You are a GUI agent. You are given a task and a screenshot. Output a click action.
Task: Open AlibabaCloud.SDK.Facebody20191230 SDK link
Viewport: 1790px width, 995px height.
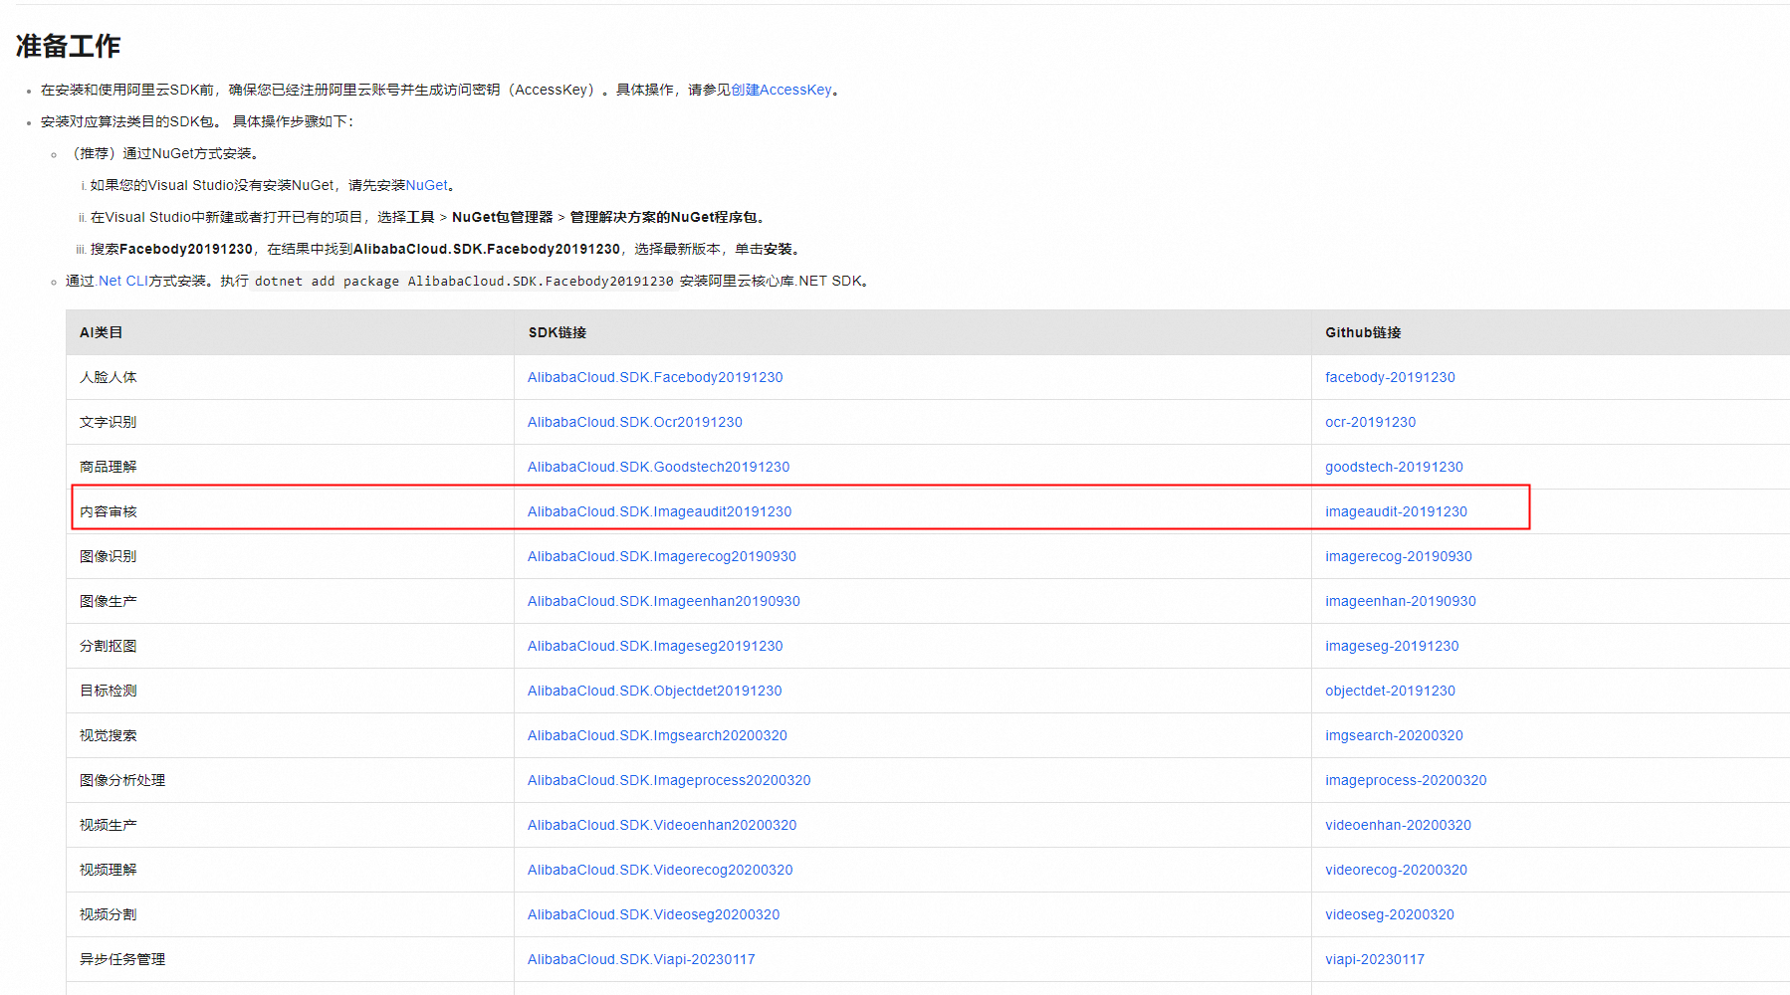(x=655, y=377)
